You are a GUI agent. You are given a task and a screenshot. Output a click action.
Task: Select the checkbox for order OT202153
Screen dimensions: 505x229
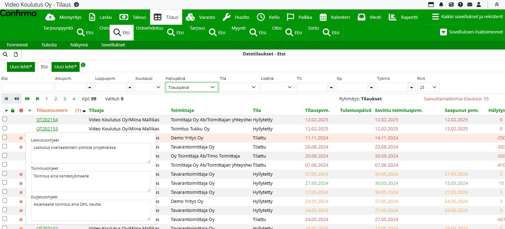5,128
